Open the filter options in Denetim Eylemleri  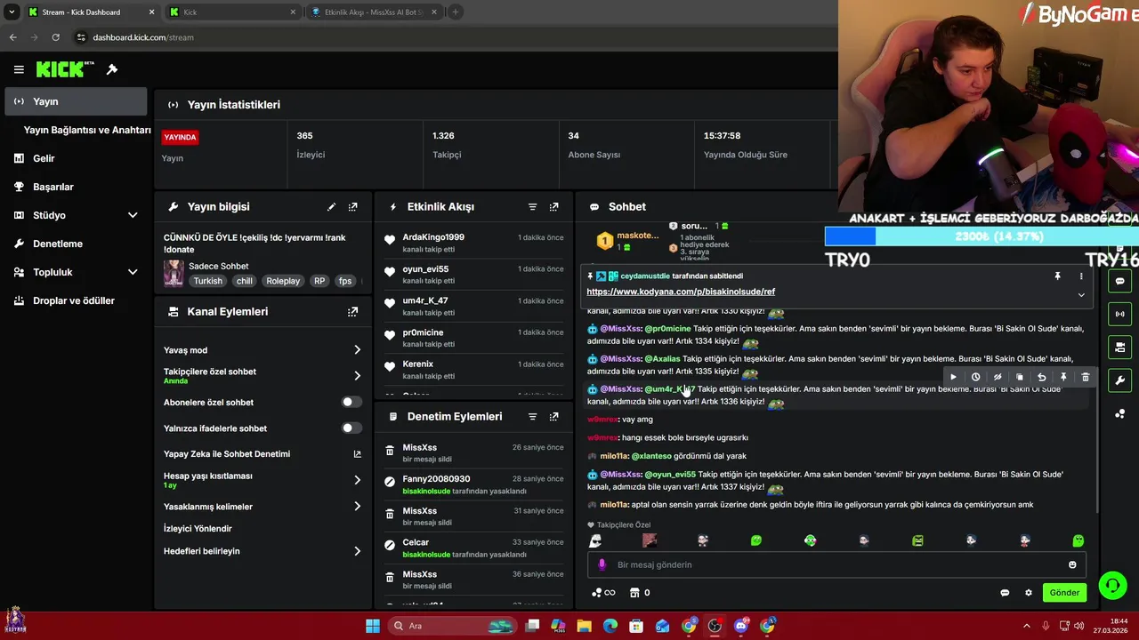click(x=533, y=417)
